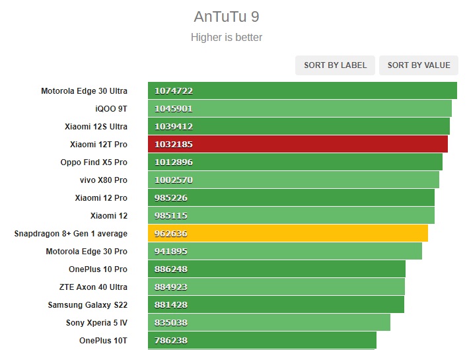
Task: Select the iQOO 9T bar
Action: pyautogui.click(x=300, y=108)
